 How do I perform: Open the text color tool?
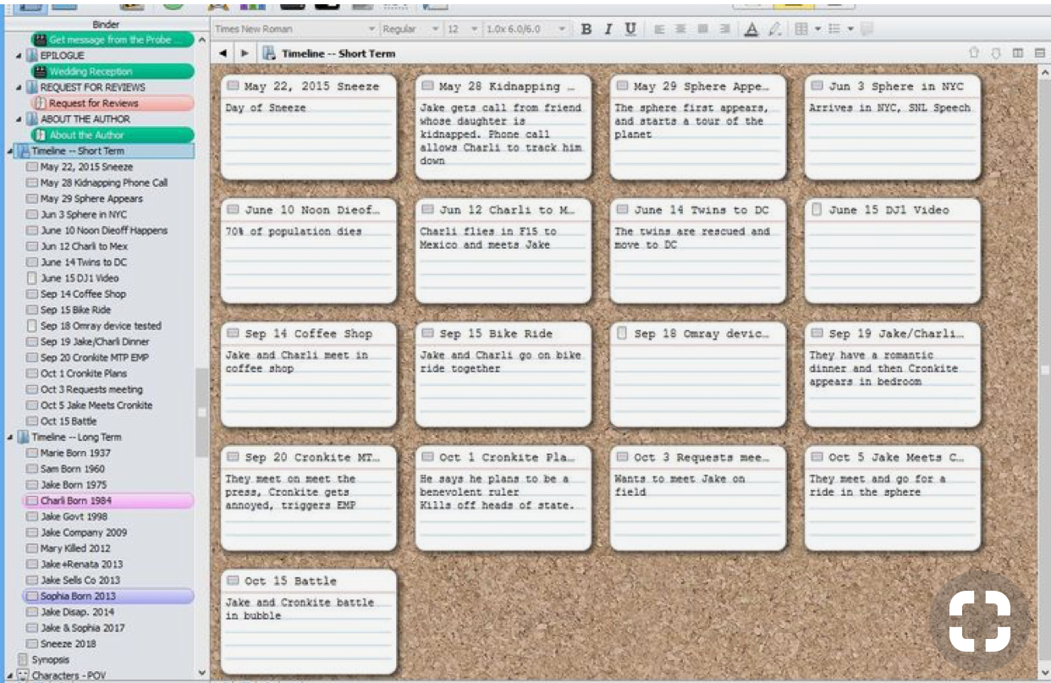pyautogui.click(x=751, y=30)
